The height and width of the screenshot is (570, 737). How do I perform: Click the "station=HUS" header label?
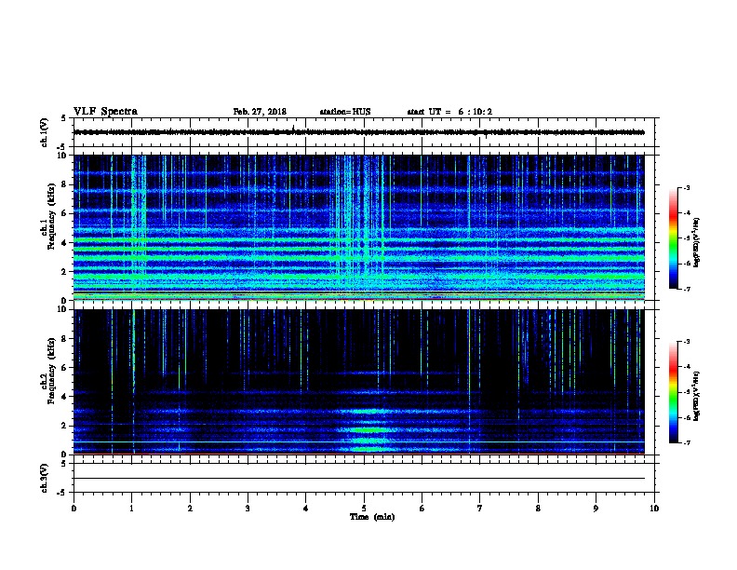point(345,112)
